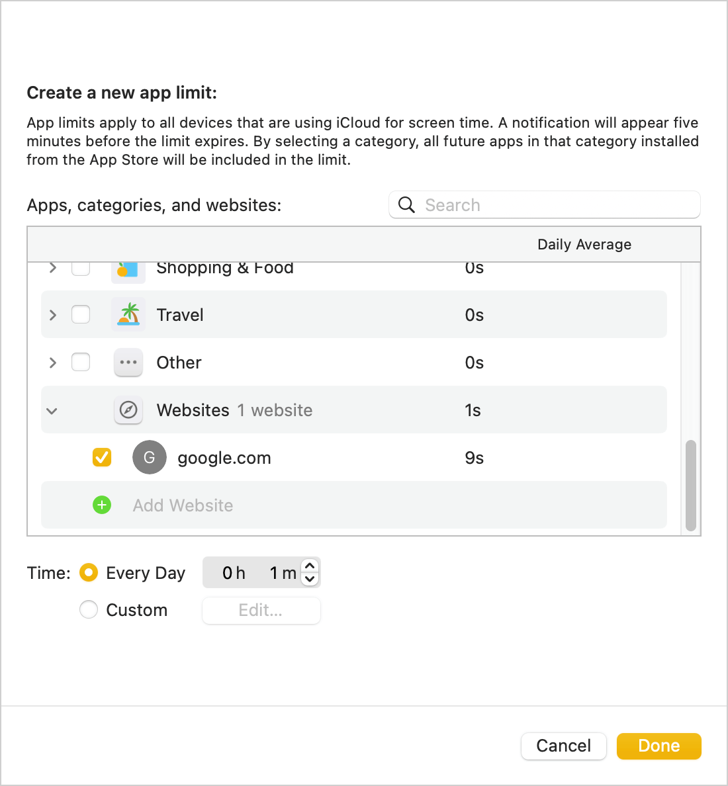This screenshot has height=786, width=728.
Task: Uncheck the google.com website limit
Action: 101,457
